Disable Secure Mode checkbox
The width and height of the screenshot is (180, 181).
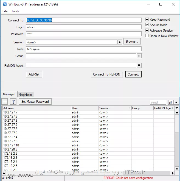pos(147,25)
